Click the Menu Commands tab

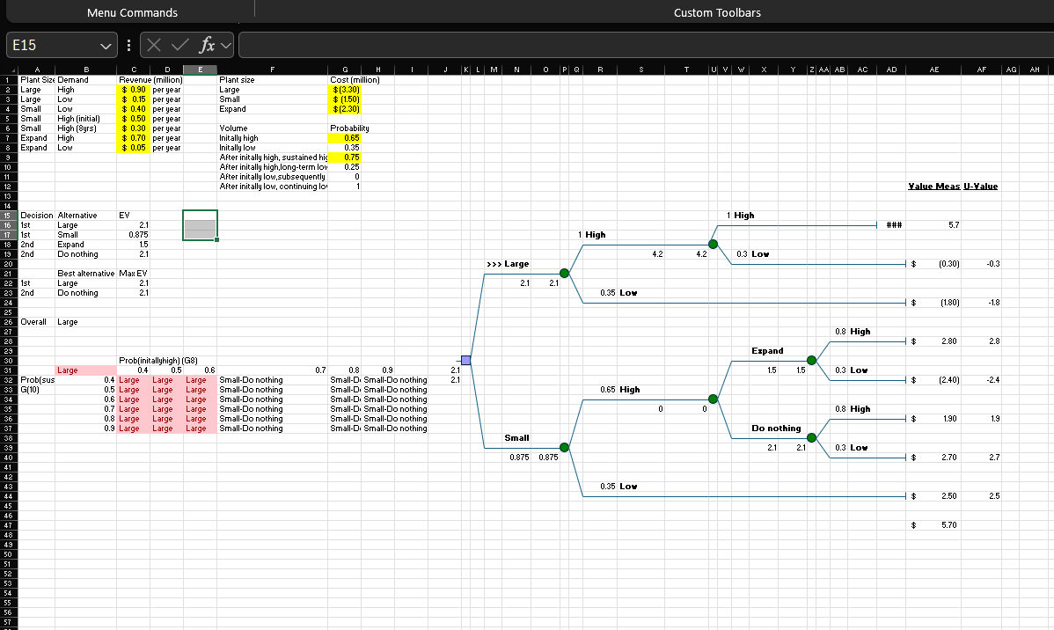click(x=130, y=12)
